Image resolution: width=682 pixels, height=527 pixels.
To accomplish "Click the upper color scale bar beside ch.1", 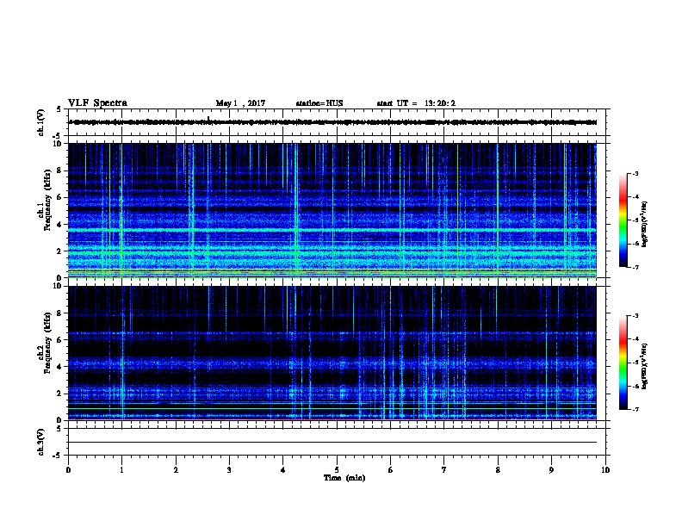I will coord(623,220).
